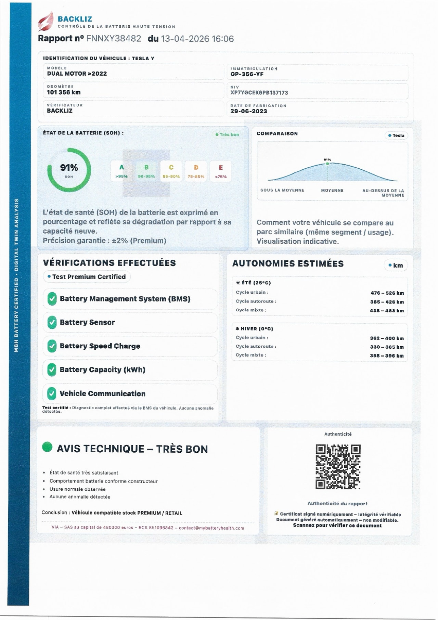Click the 'Test Premium Certified' badge
Image resolution: width=438 pixels, height=620 pixels.
[87, 277]
